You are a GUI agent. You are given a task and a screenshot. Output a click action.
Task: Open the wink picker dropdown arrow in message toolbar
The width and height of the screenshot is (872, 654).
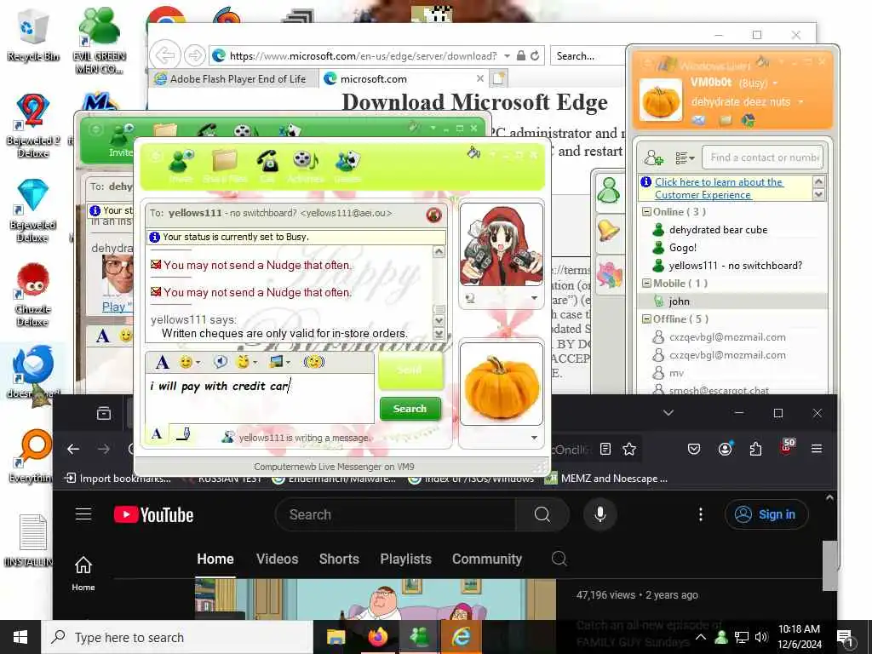click(x=255, y=363)
